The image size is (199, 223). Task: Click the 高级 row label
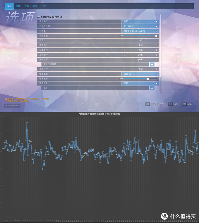pos(46,88)
